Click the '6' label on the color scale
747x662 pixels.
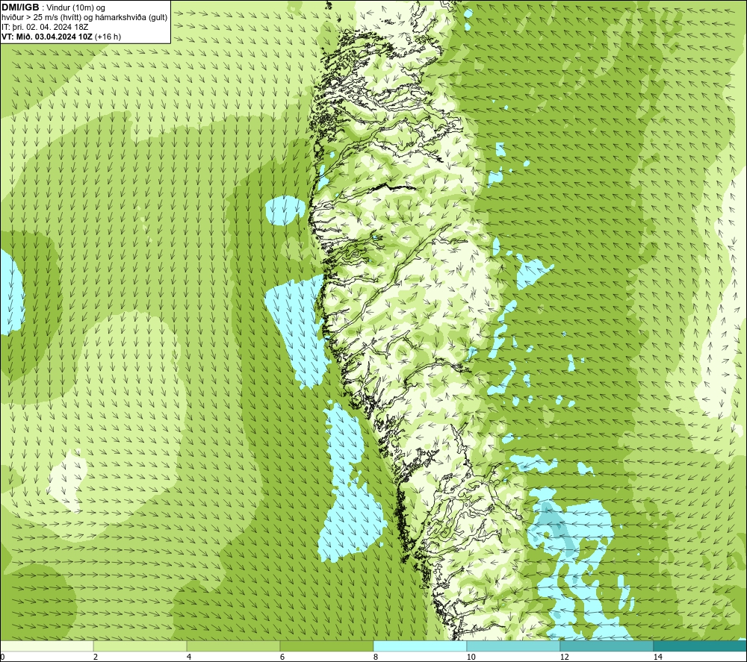(282, 657)
